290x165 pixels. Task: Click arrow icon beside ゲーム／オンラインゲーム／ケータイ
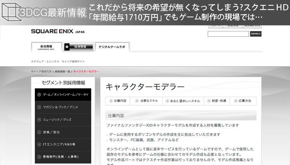[x=39, y=95]
